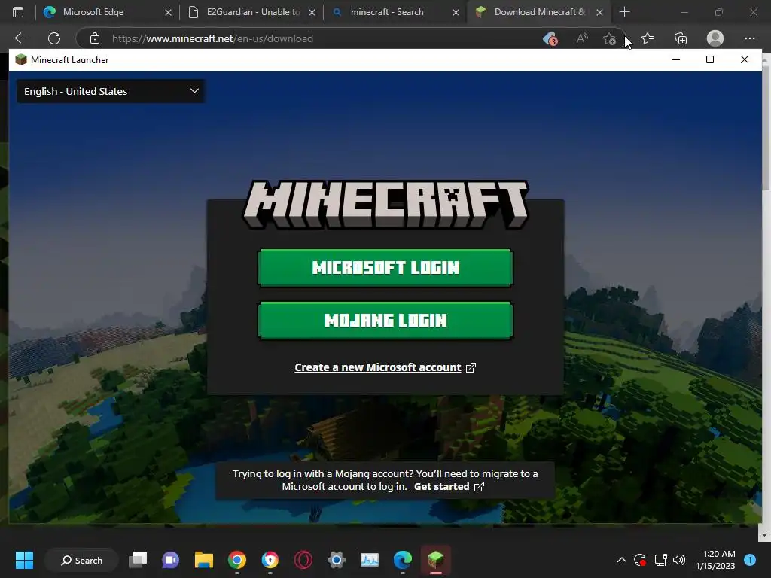Open the Edge profile avatar
The width and height of the screenshot is (771, 578).
[x=715, y=38]
